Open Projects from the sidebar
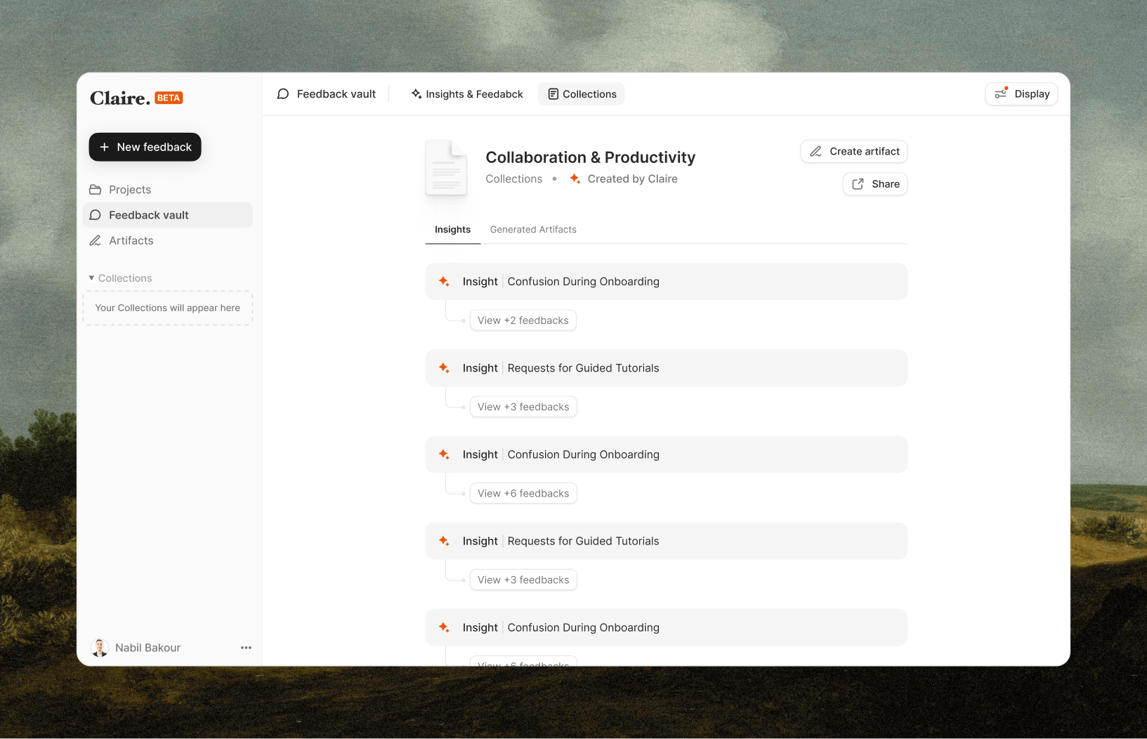The width and height of the screenshot is (1147, 739). 130,190
